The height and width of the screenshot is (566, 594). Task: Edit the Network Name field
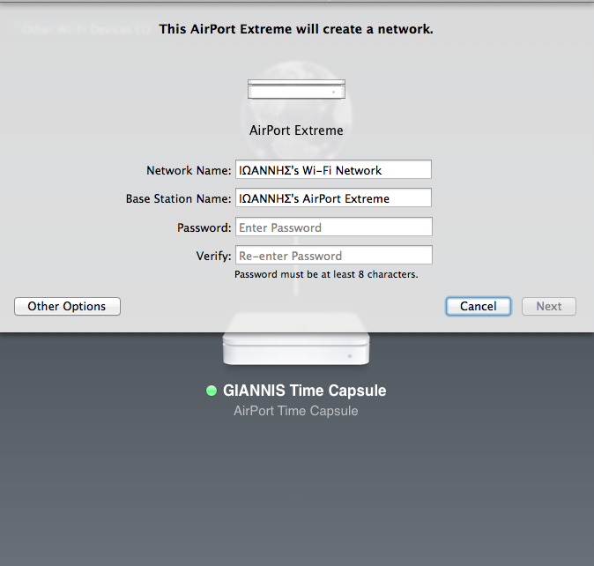tap(333, 169)
